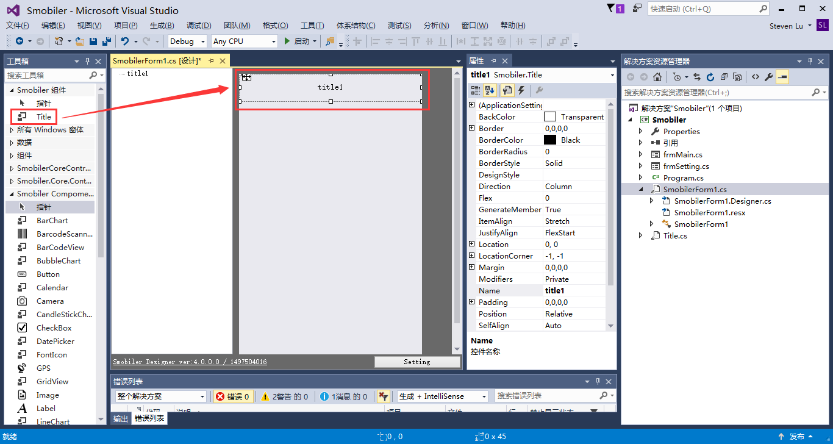
Task: Select the Camera control in toolbox
Action: pyautogui.click(x=50, y=301)
